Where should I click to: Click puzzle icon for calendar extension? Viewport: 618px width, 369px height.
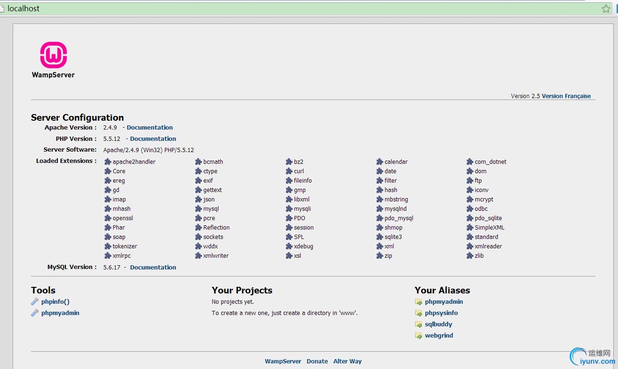tap(380, 162)
